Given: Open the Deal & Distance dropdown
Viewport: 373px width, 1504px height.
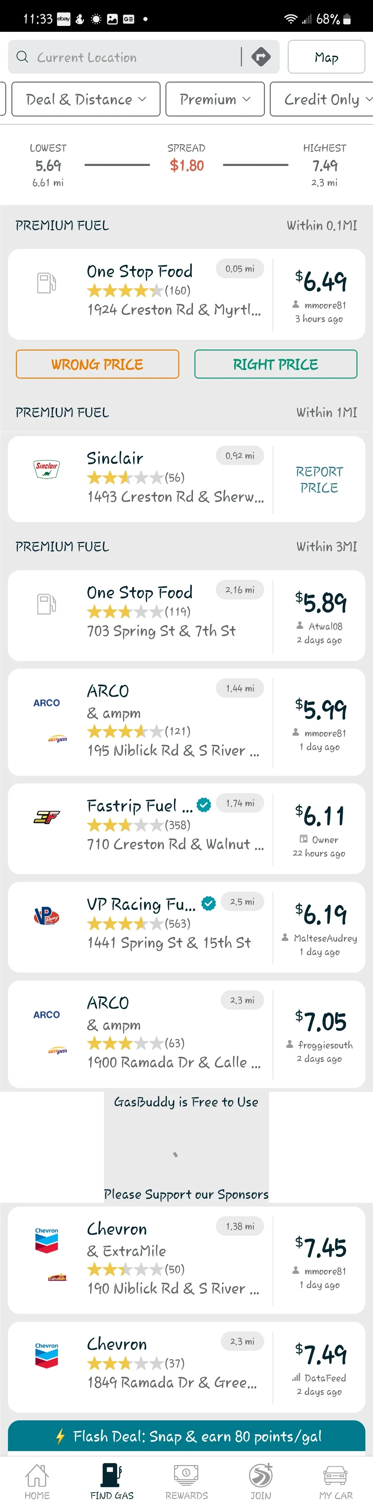Looking at the screenshot, I should coord(85,99).
